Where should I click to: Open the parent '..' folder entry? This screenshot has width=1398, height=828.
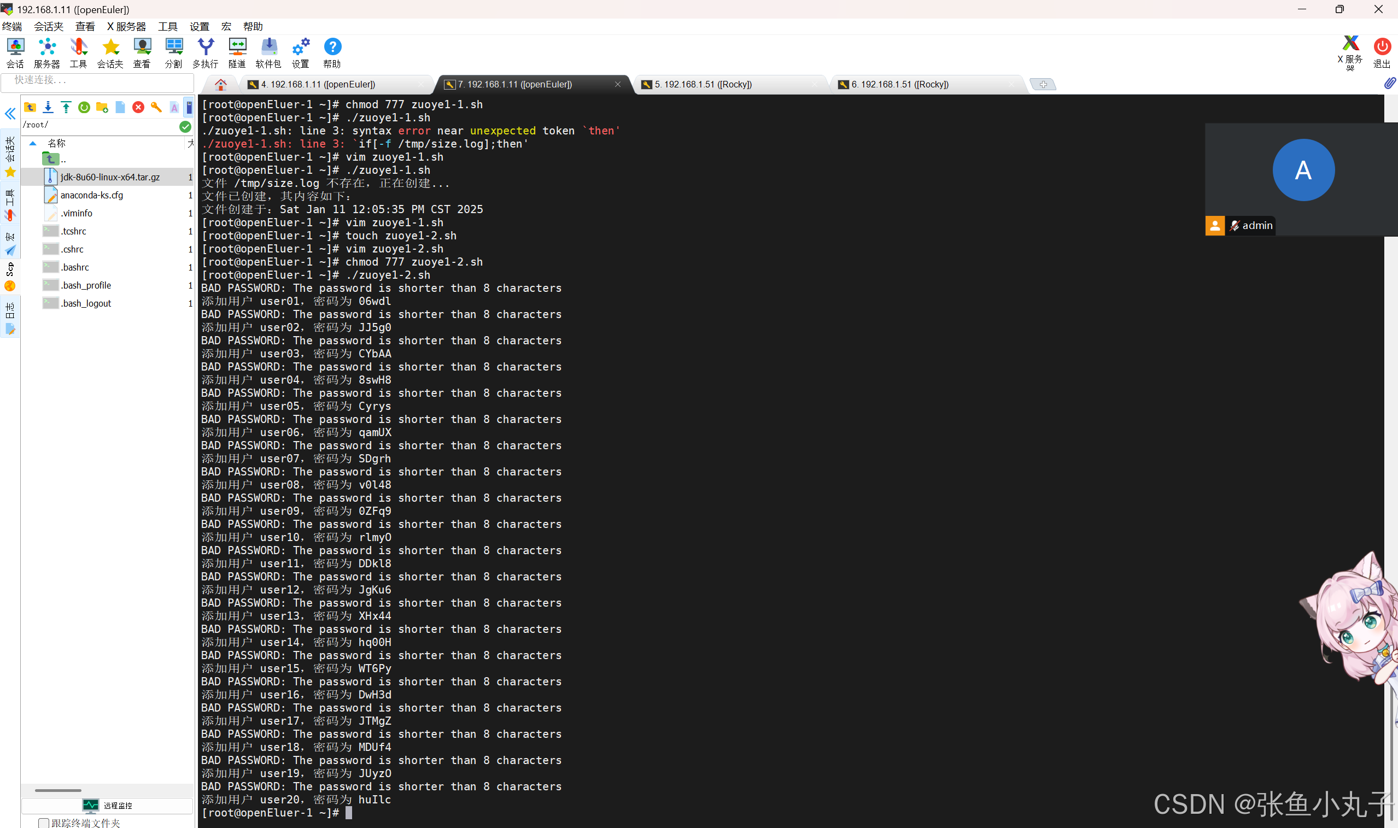[x=56, y=160]
